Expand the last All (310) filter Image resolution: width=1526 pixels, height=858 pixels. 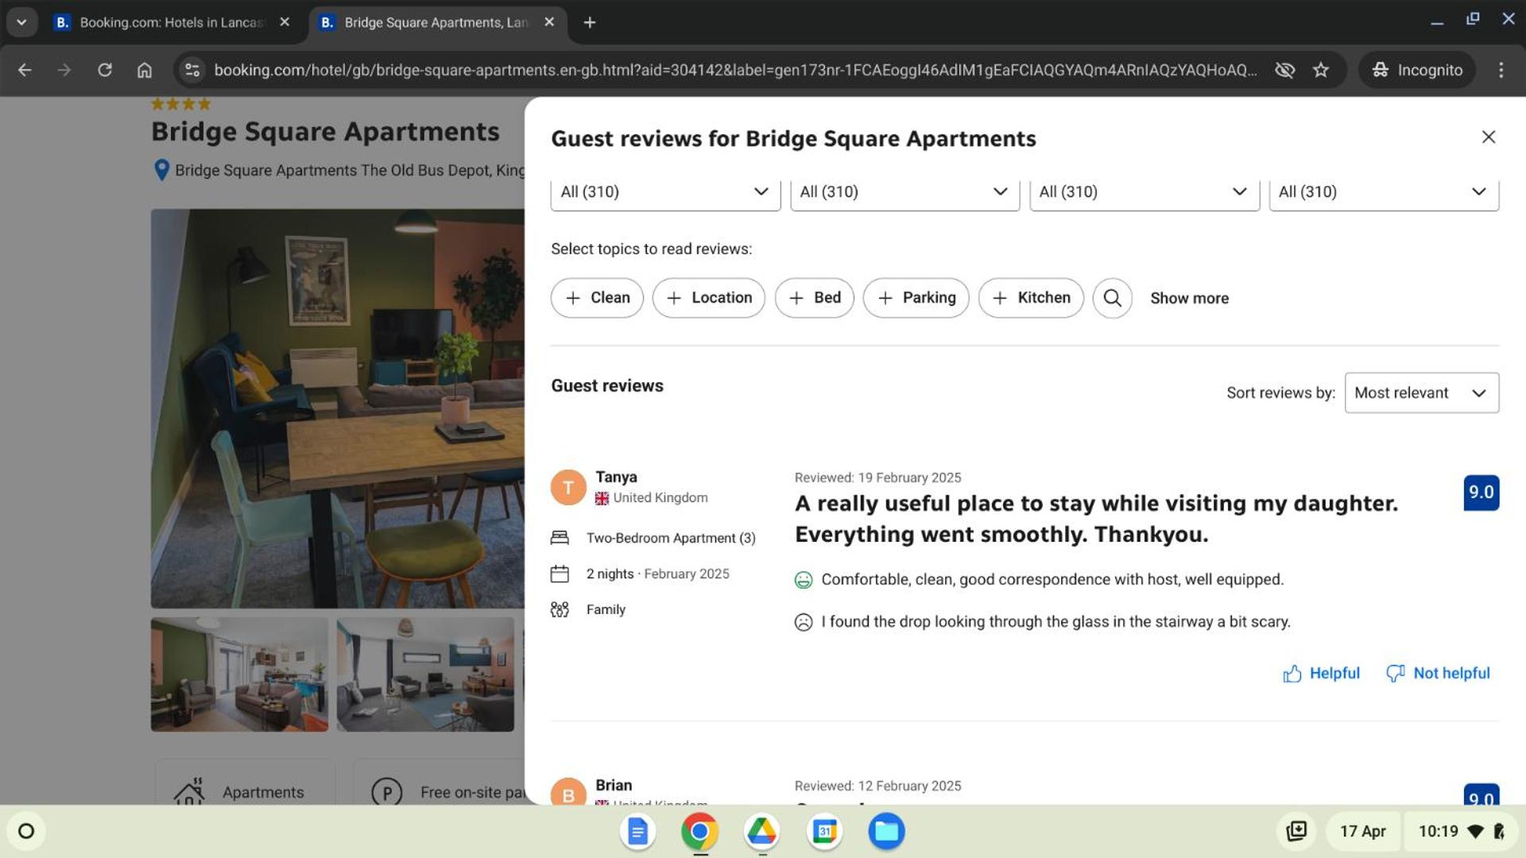[1383, 191]
